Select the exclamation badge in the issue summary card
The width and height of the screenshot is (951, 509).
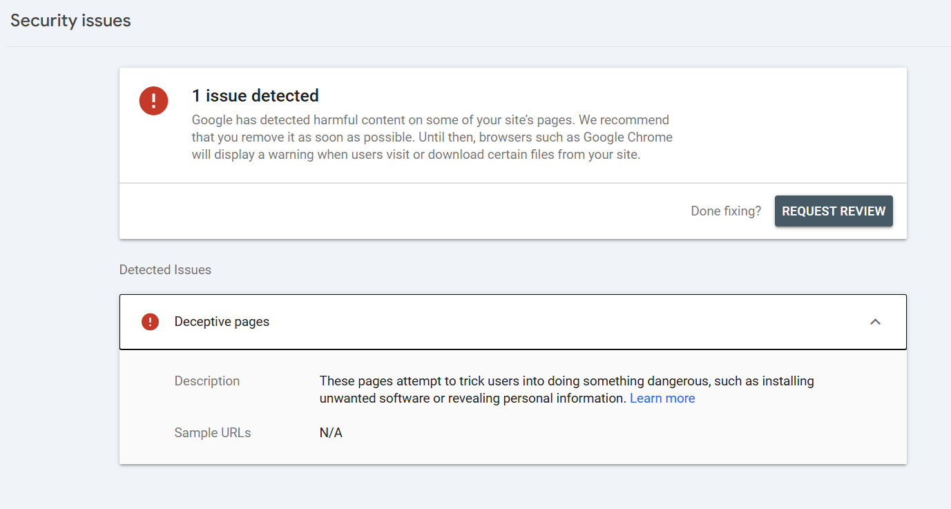pyautogui.click(x=153, y=101)
